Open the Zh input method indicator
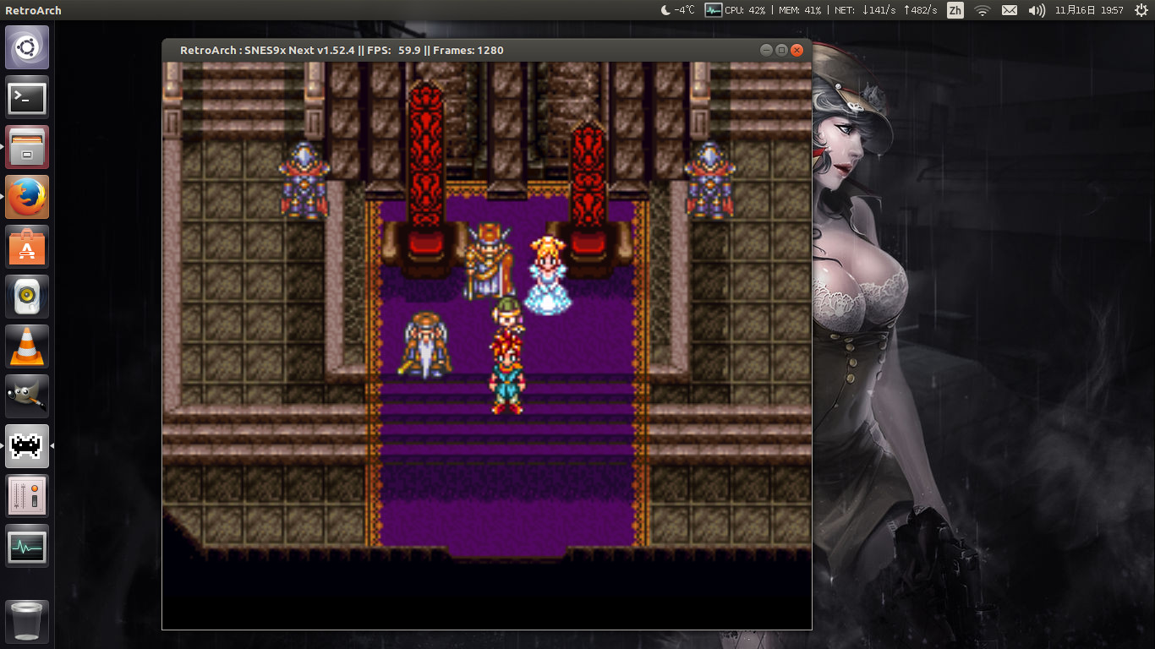This screenshot has height=649, width=1155. (955, 10)
